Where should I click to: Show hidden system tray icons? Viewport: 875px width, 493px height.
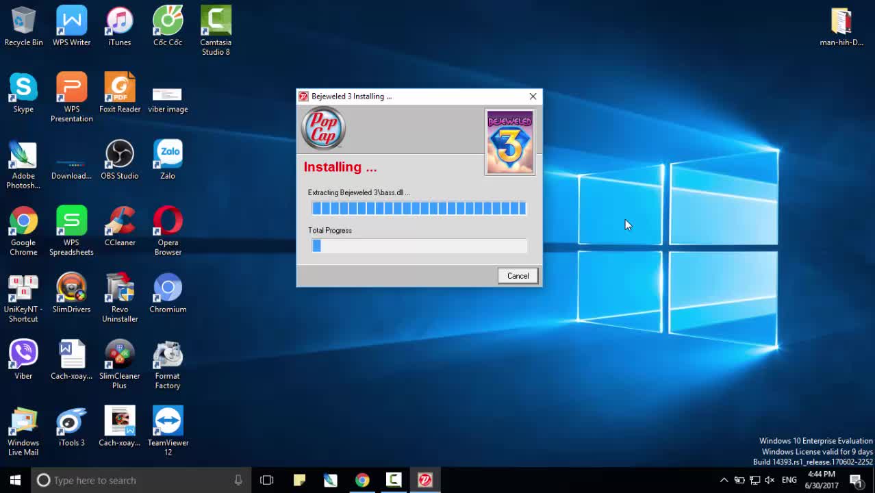click(724, 480)
